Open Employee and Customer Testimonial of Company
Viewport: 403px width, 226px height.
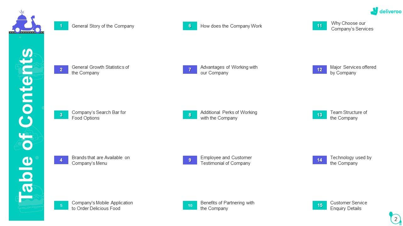click(x=226, y=160)
